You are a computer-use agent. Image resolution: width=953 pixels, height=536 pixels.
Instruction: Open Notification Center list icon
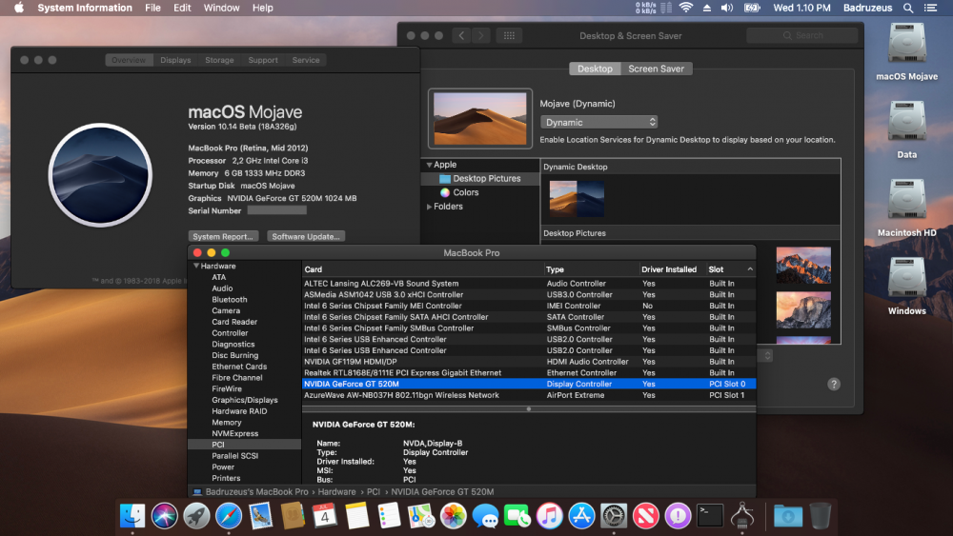pyautogui.click(x=930, y=8)
